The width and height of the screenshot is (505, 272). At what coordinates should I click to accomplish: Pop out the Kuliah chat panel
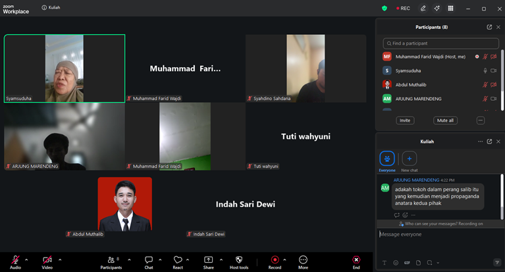click(489, 142)
